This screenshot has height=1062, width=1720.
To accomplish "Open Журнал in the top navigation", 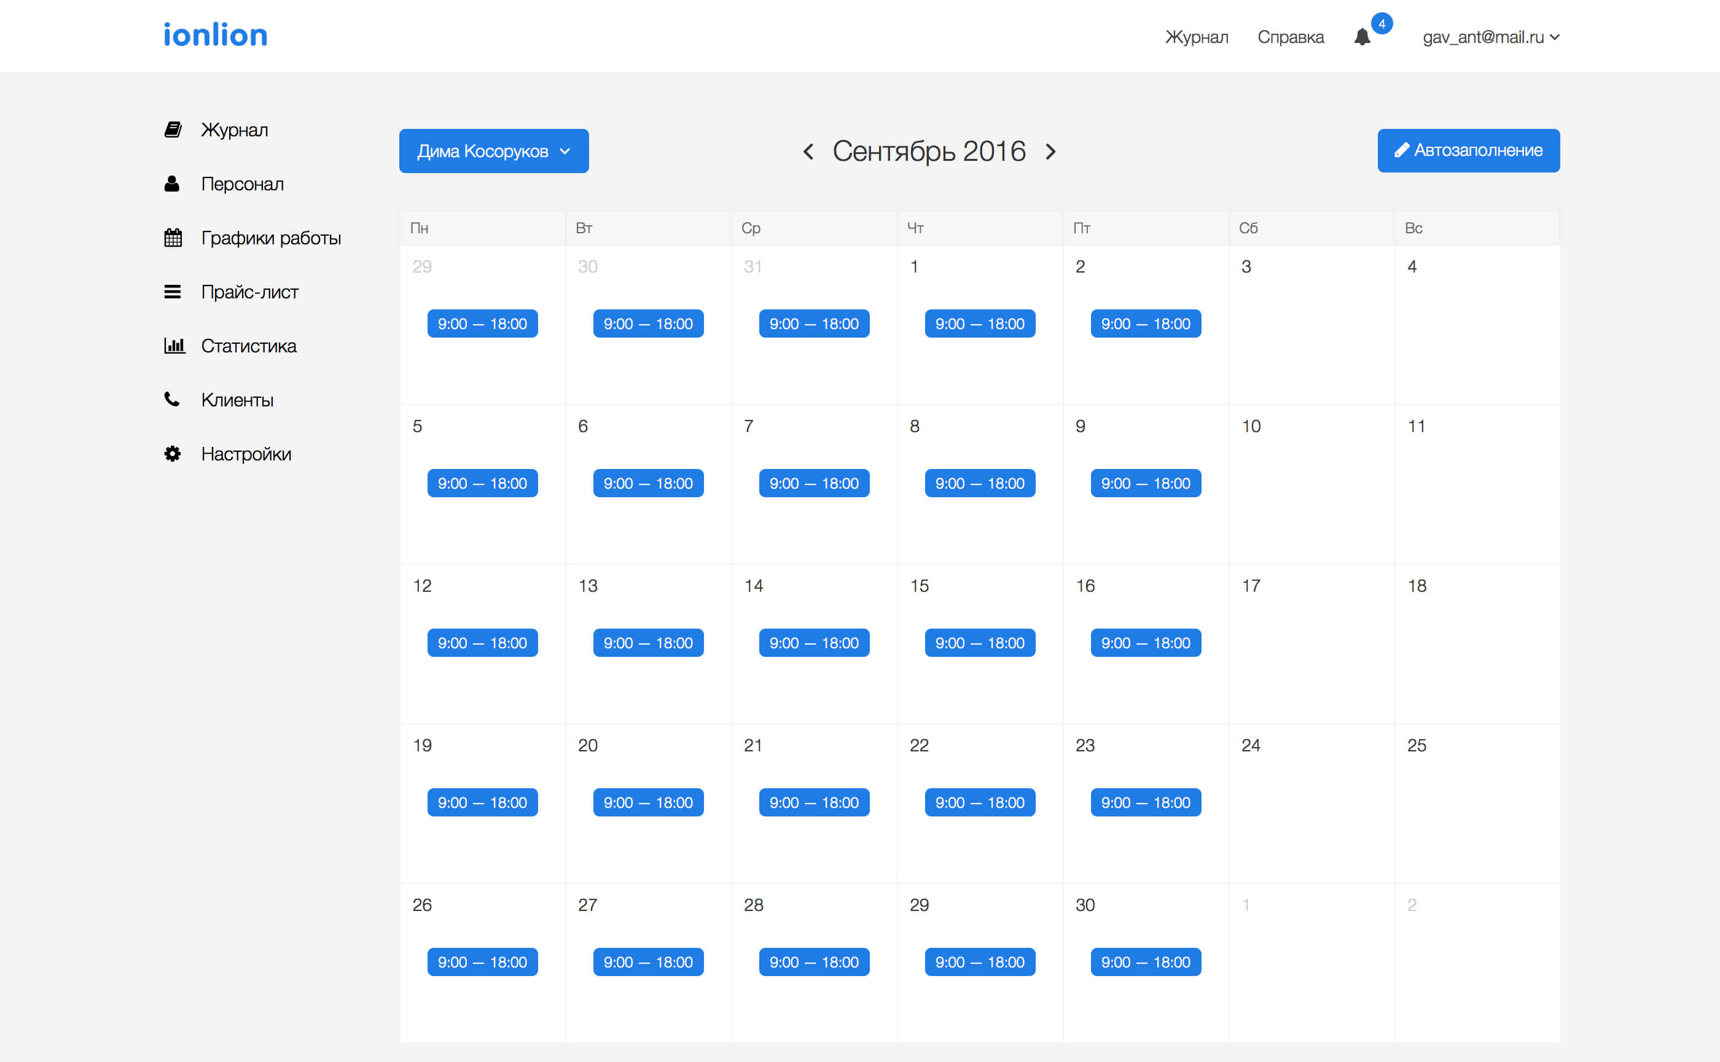I will [1197, 37].
